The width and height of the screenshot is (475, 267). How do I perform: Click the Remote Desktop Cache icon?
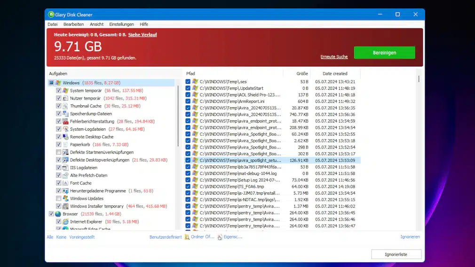65,137
